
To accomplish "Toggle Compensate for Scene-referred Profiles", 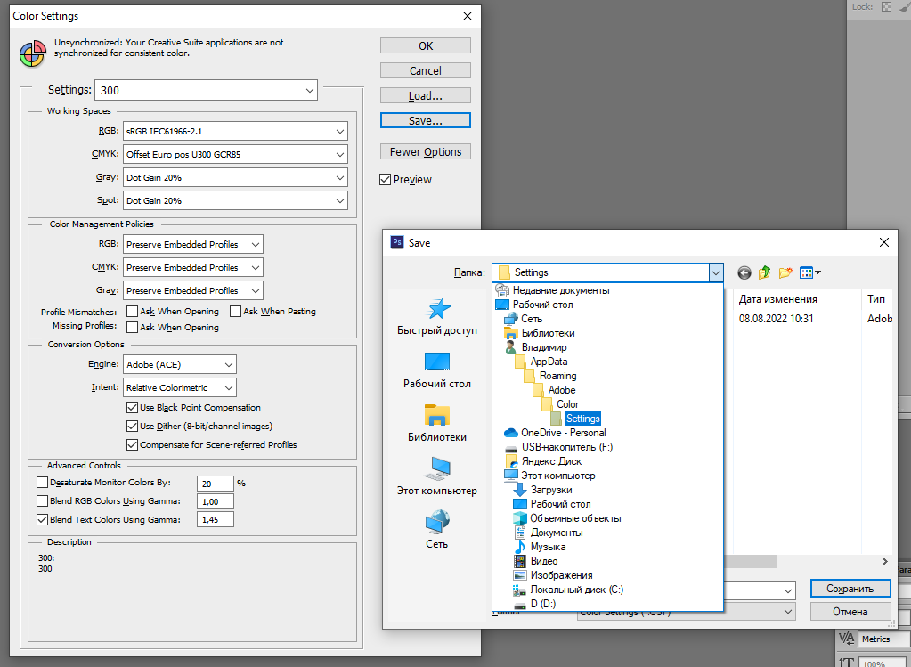I will coord(132,444).
